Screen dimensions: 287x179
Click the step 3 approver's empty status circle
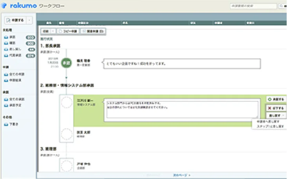(67, 166)
